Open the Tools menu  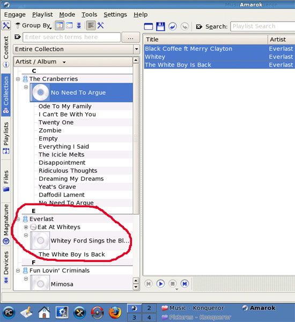[x=89, y=14]
